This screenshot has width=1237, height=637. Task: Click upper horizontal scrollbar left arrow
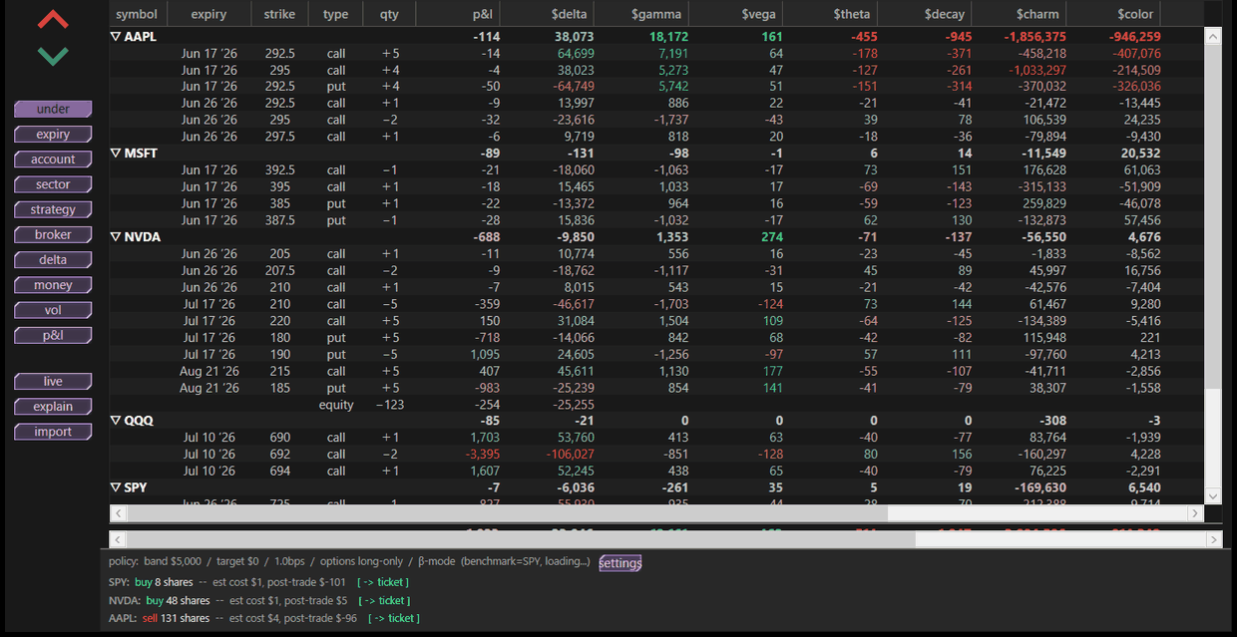[x=118, y=512]
